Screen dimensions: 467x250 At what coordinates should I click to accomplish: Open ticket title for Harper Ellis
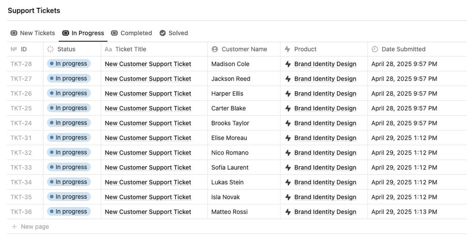(148, 94)
